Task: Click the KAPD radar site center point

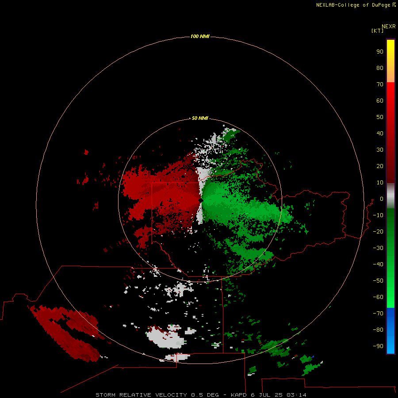Action: click(x=201, y=200)
